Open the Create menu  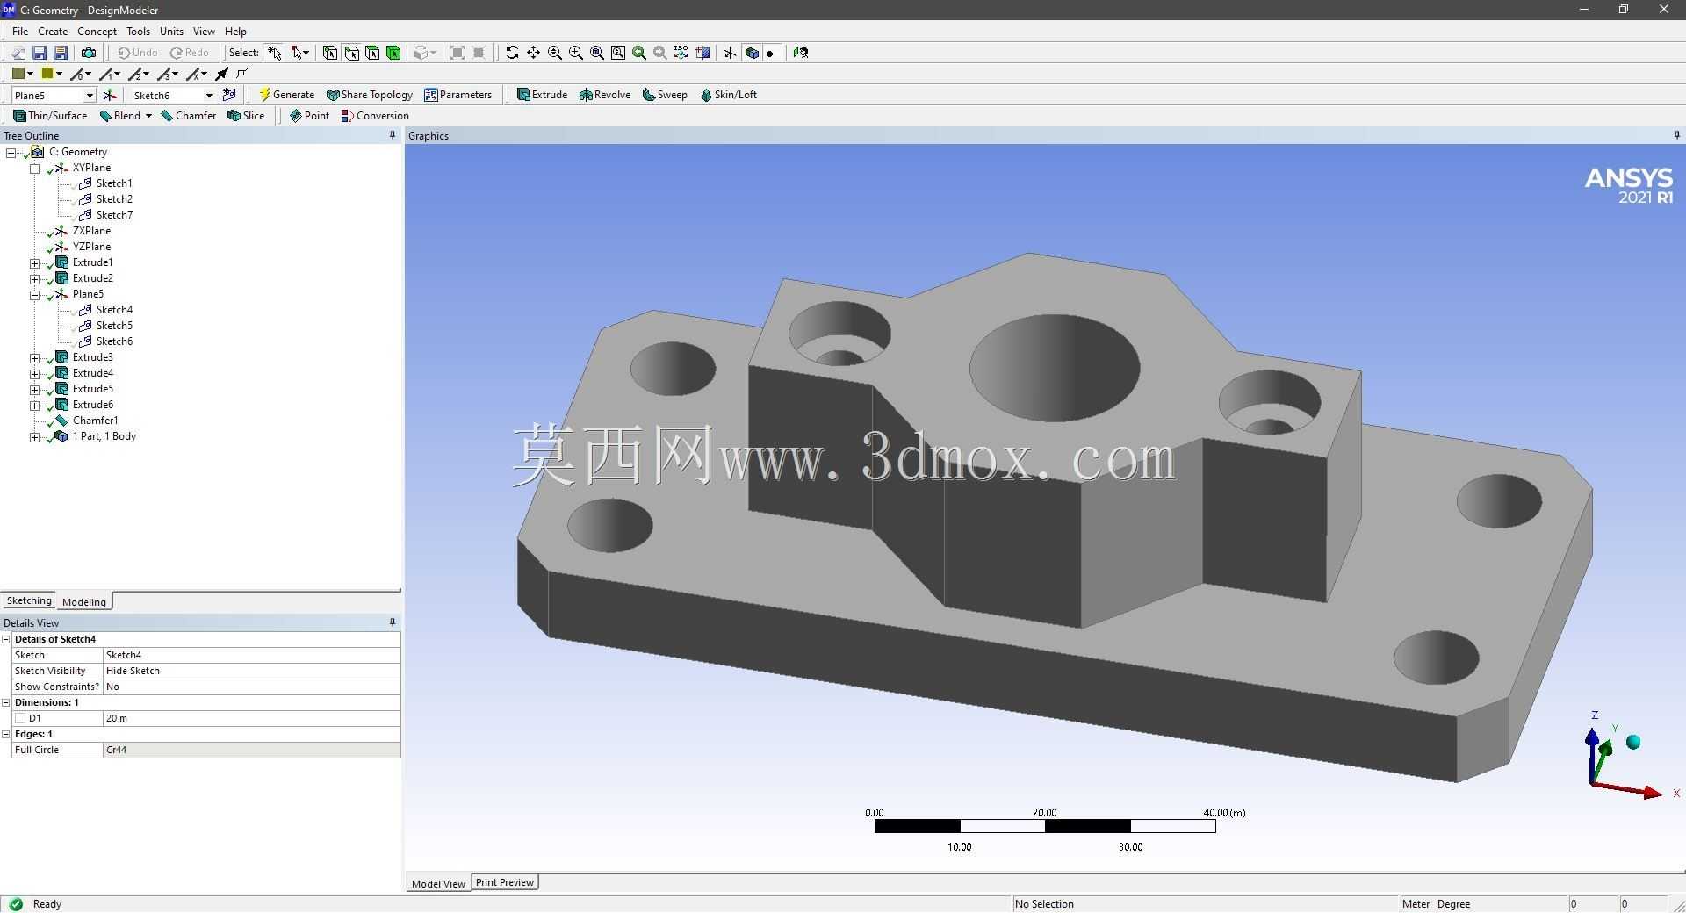53,31
